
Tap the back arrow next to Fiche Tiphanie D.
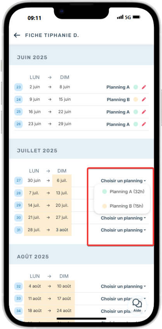tap(17, 35)
